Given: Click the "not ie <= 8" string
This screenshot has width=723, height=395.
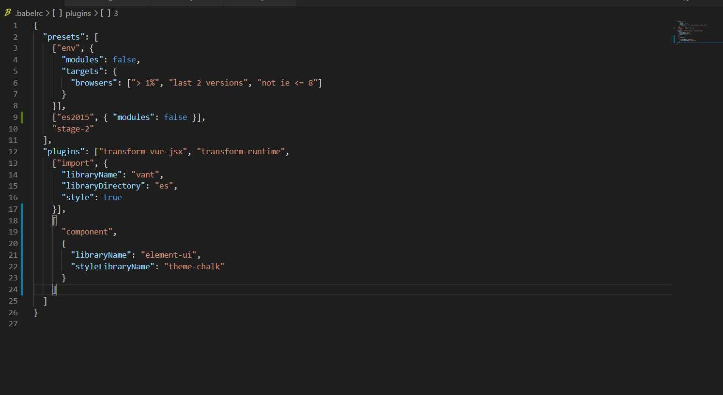Looking at the screenshot, I should (x=288, y=83).
